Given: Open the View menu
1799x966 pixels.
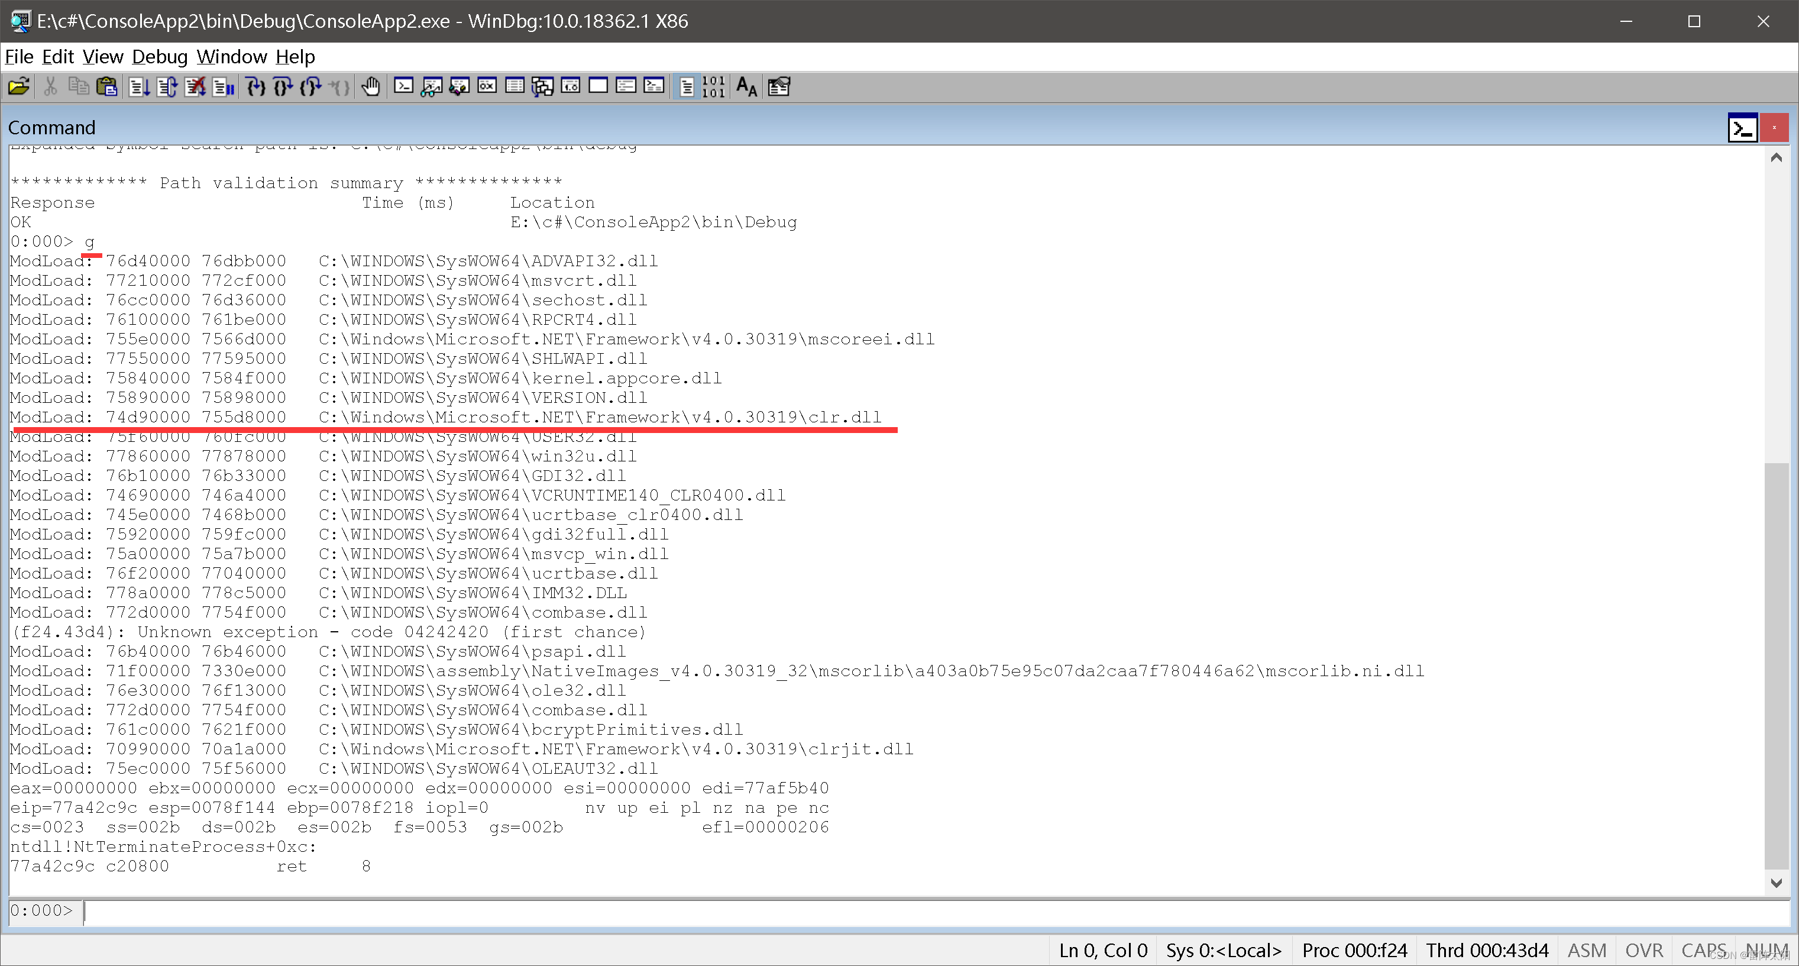Looking at the screenshot, I should click(x=102, y=57).
